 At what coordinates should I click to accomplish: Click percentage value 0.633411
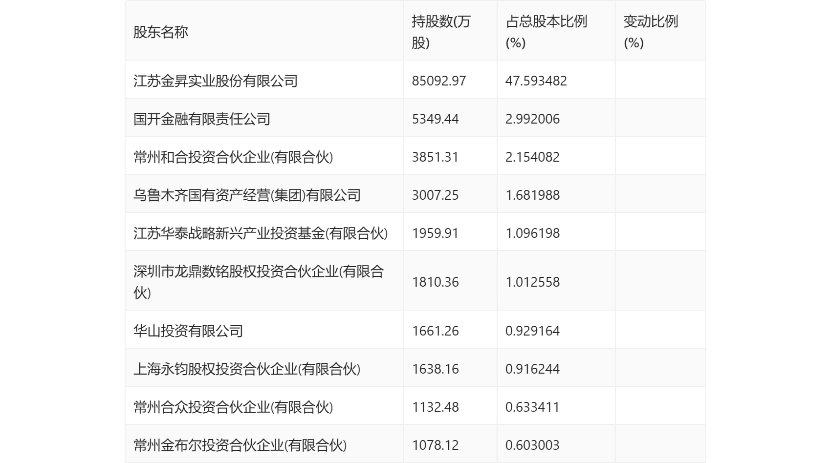[x=533, y=407]
